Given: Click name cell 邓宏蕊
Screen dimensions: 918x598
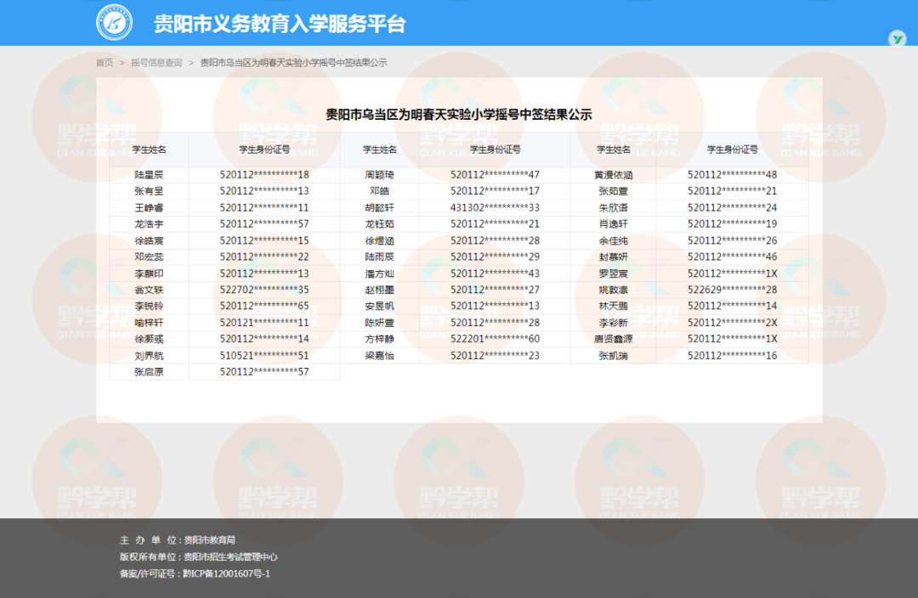Looking at the screenshot, I should [149, 257].
